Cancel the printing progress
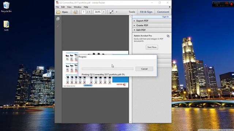Image resolution: width=234 pixels, height=131 pixels. tap(144, 69)
